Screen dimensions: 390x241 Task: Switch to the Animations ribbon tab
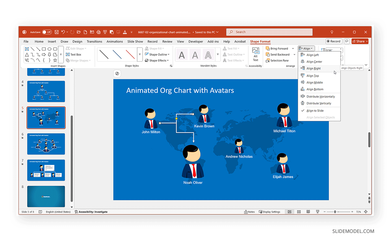[x=114, y=41]
